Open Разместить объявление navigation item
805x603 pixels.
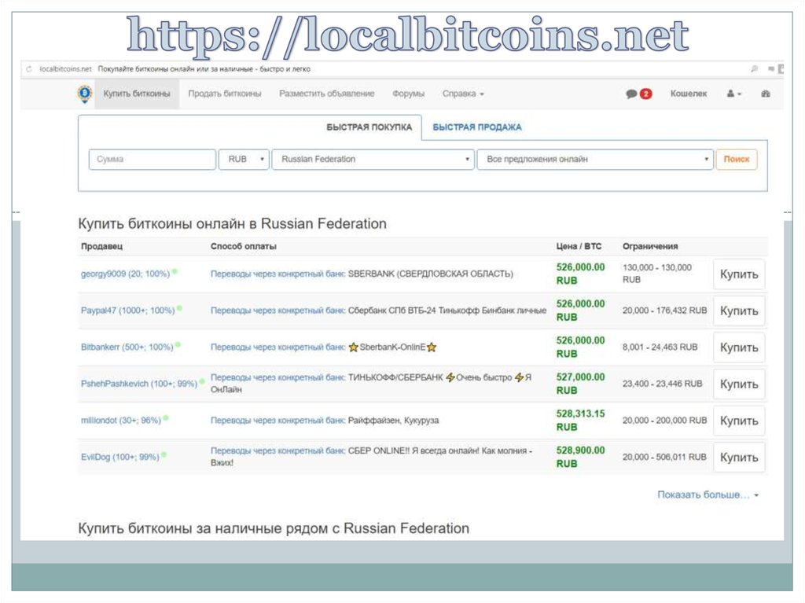pyautogui.click(x=326, y=94)
